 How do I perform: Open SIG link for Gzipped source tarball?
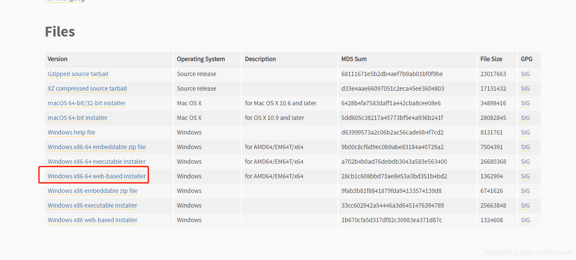[525, 74]
